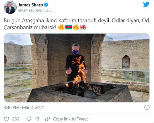Select Copy link to Tweet
This screenshot has height=123, width=154.
pos(70,119)
